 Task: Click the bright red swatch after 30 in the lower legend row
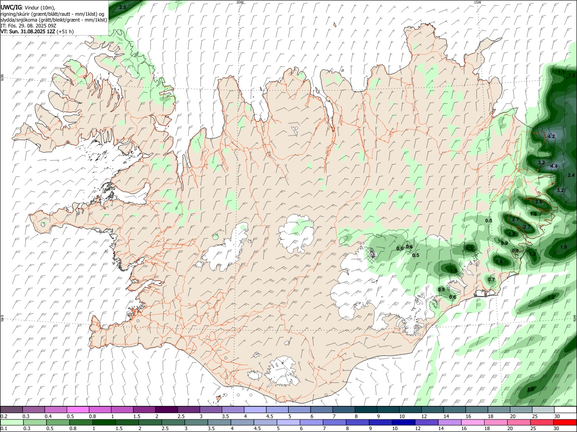[564, 422]
